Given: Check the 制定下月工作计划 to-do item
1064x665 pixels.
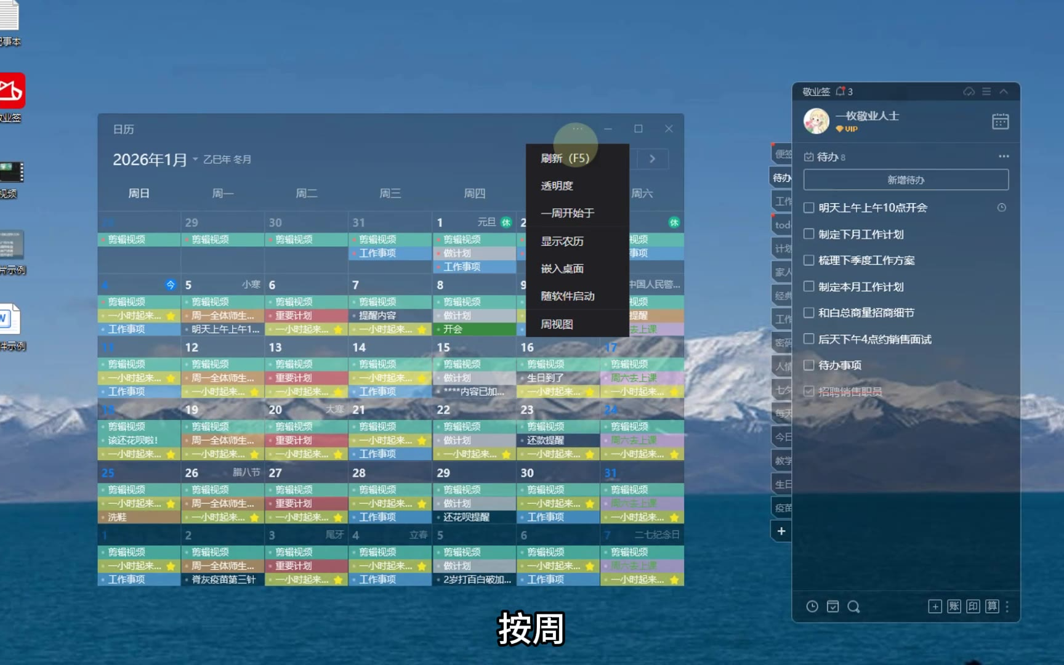Looking at the screenshot, I should pyautogui.click(x=809, y=234).
